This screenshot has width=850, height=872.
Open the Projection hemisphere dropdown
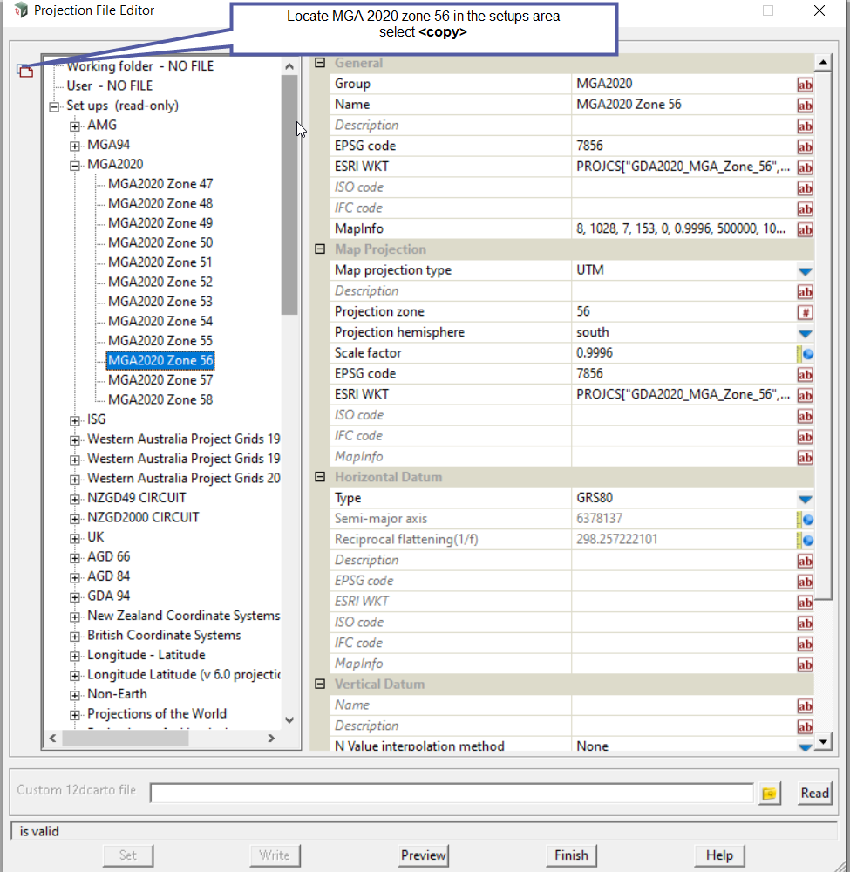click(805, 333)
